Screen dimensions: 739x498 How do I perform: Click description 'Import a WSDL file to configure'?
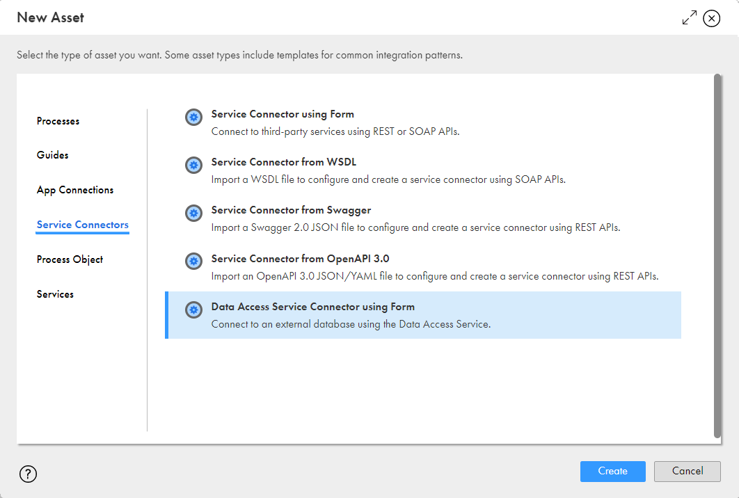click(388, 179)
